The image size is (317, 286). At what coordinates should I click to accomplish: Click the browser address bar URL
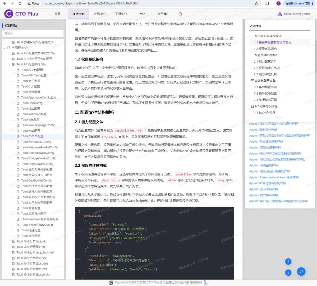[91, 4]
